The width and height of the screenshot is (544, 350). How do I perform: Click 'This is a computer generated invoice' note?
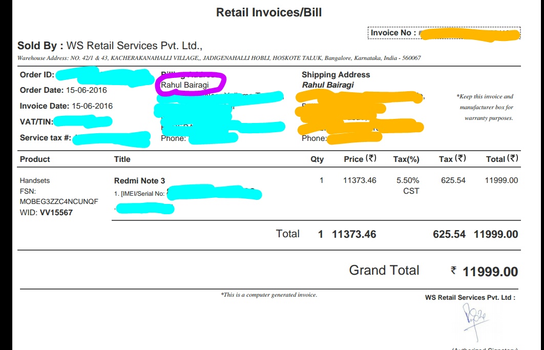[x=269, y=295]
